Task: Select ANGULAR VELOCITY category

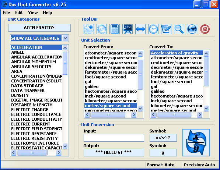Action: pos(36,67)
